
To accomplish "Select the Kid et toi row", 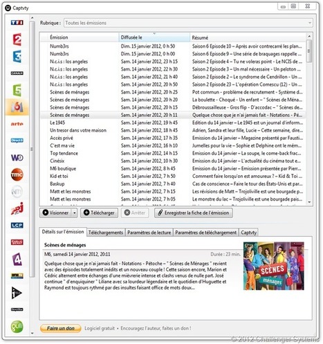I will (173, 176).
